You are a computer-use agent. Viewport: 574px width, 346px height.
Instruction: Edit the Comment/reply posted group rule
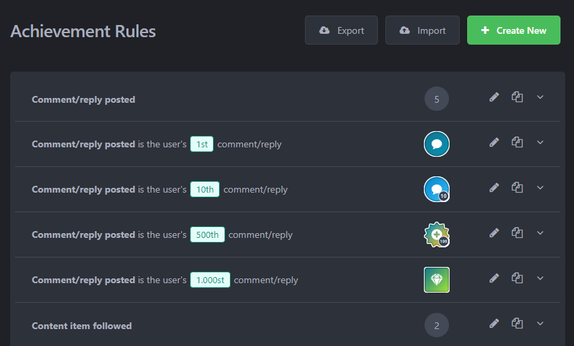coord(494,97)
